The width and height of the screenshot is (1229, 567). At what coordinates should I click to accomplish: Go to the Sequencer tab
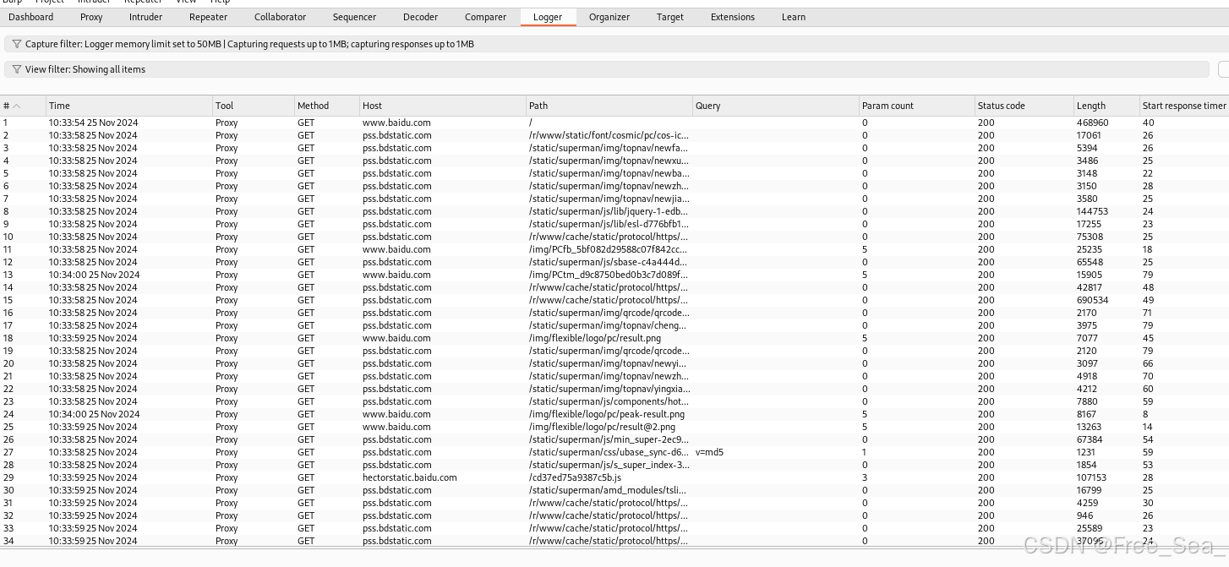pyautogui.click(x=354, y=17)
